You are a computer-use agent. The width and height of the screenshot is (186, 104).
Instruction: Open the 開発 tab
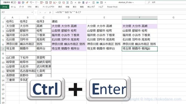(82, 7)
